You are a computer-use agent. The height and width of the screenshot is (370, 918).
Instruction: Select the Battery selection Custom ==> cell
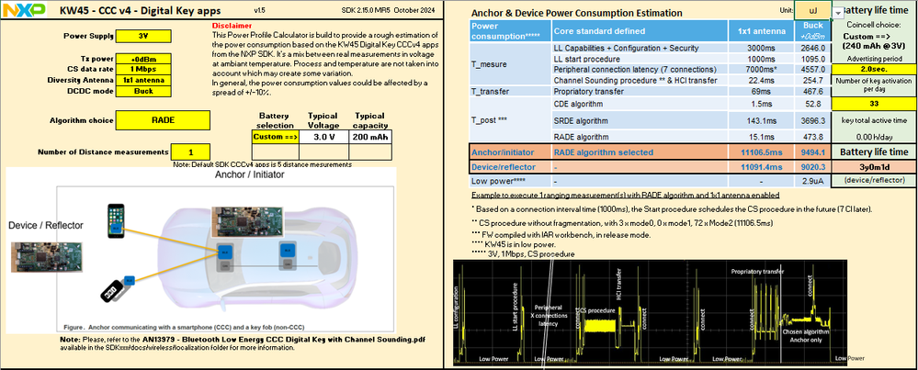[x=275, y=137]
